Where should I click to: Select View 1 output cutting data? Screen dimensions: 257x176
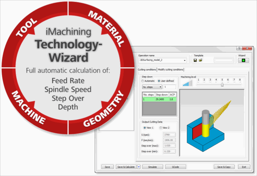click(144, 128)
